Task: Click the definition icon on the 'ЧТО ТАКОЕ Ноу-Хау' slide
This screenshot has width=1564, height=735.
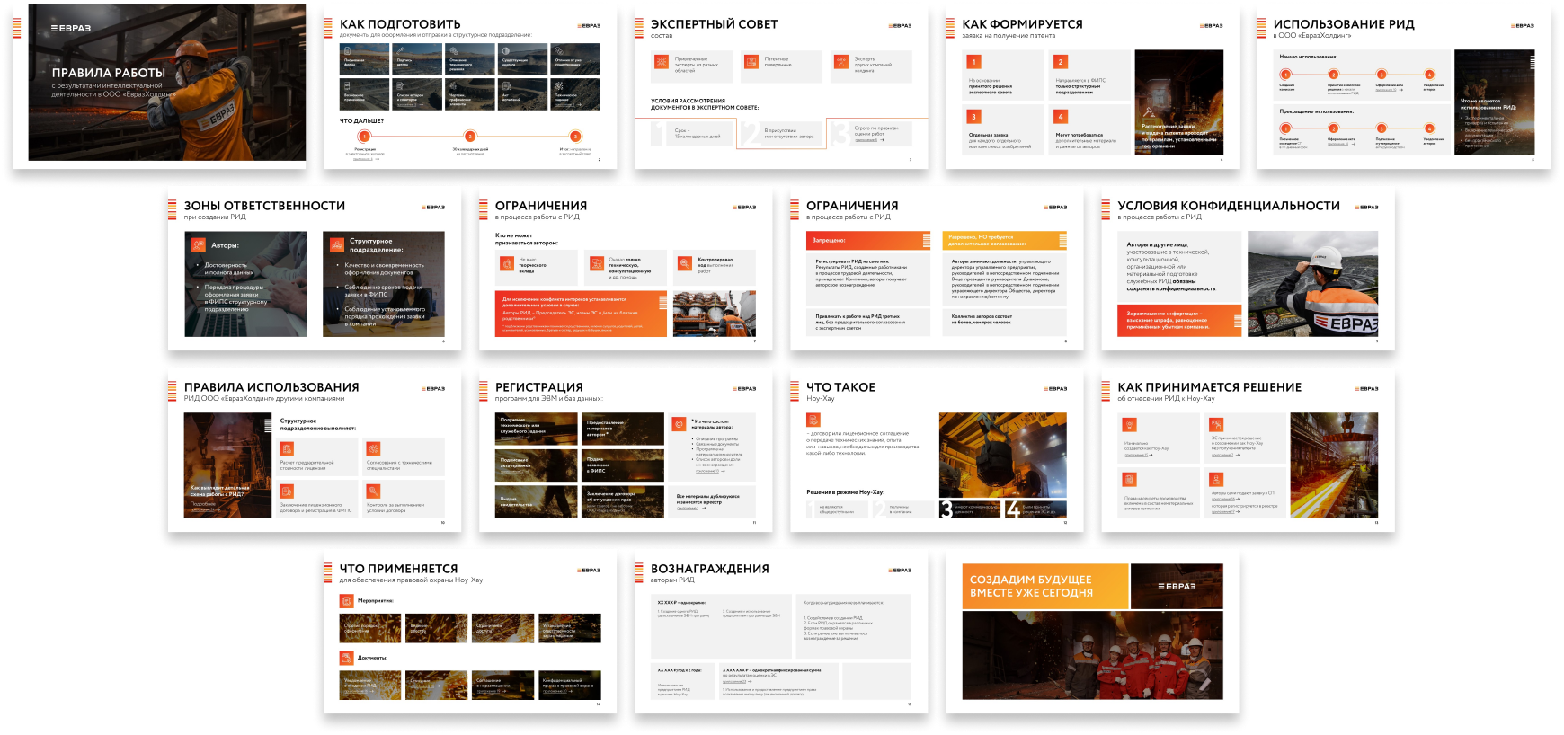Action: (x=813, y=420)
